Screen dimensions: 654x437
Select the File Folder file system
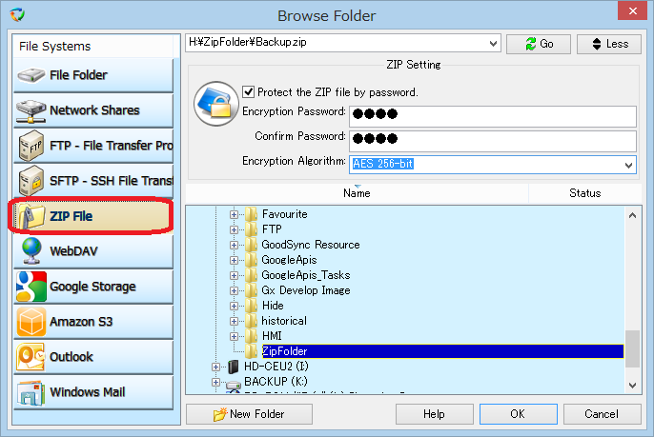tap(93, 75)
